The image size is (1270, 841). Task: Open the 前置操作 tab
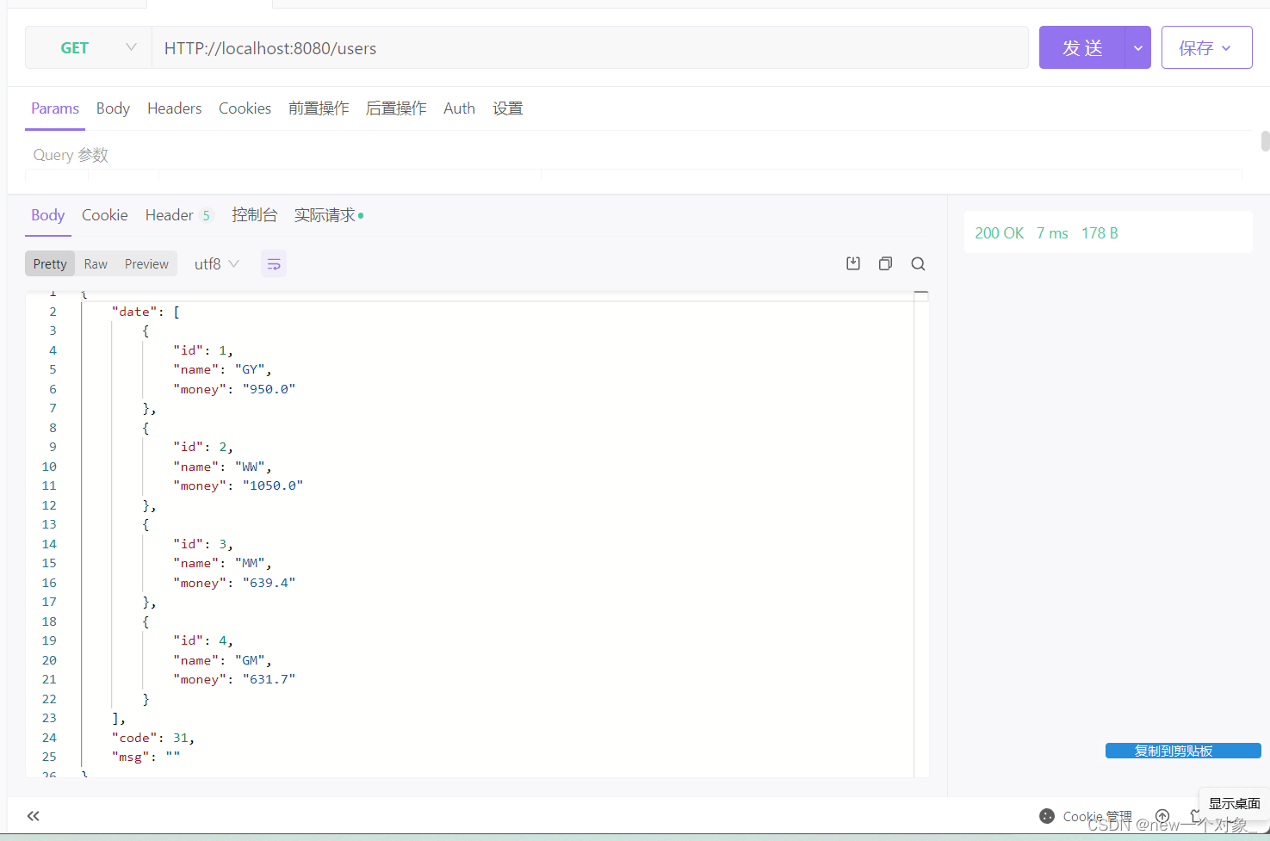[x=319, y=108]
